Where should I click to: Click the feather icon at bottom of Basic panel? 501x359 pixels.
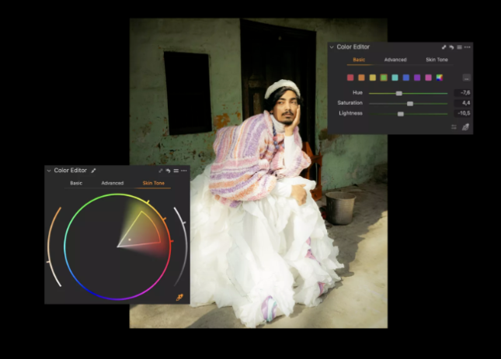[x=465, y=126]
